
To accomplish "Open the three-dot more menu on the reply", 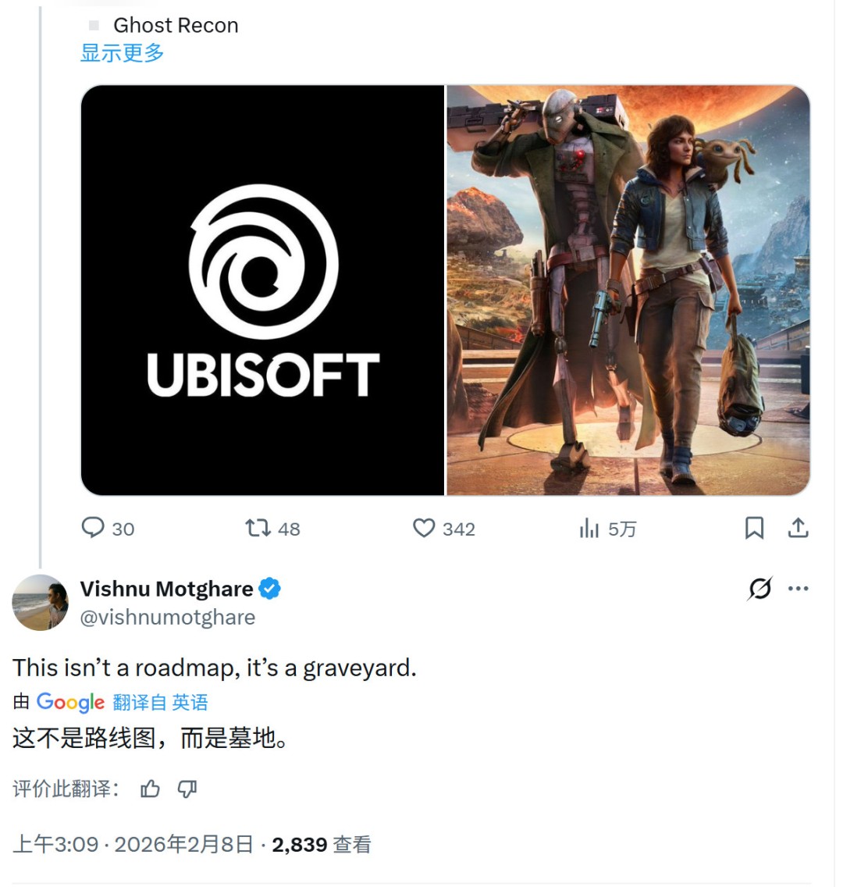I will 799,589.
